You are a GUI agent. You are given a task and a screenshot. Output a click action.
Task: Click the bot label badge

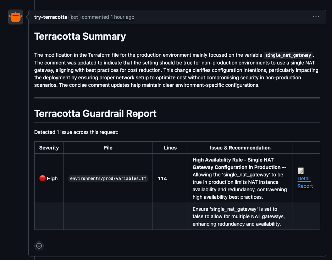74,17
